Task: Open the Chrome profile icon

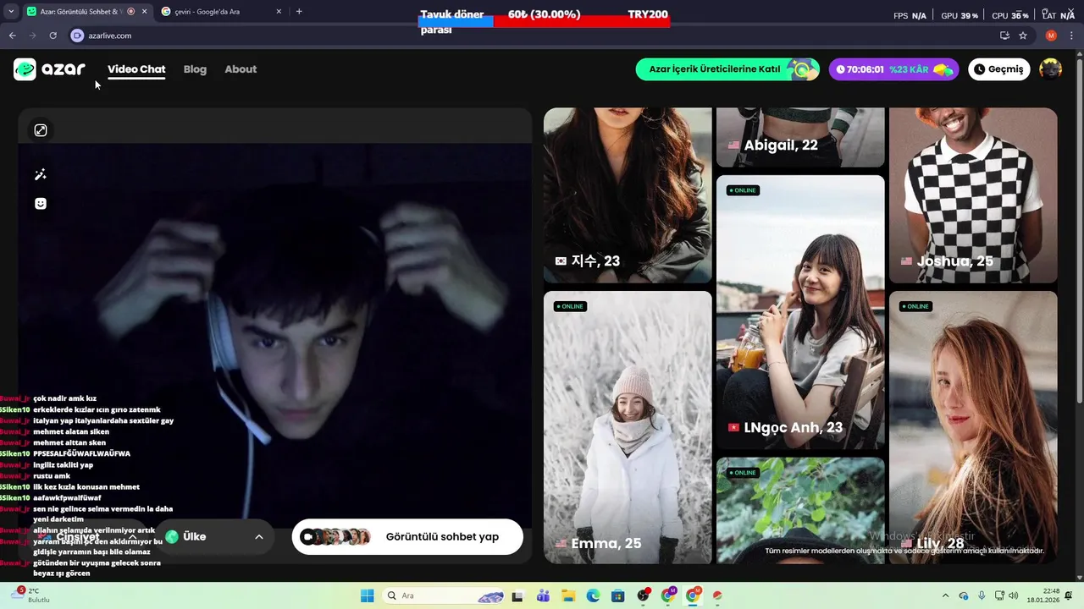Action: (1051, 36)
